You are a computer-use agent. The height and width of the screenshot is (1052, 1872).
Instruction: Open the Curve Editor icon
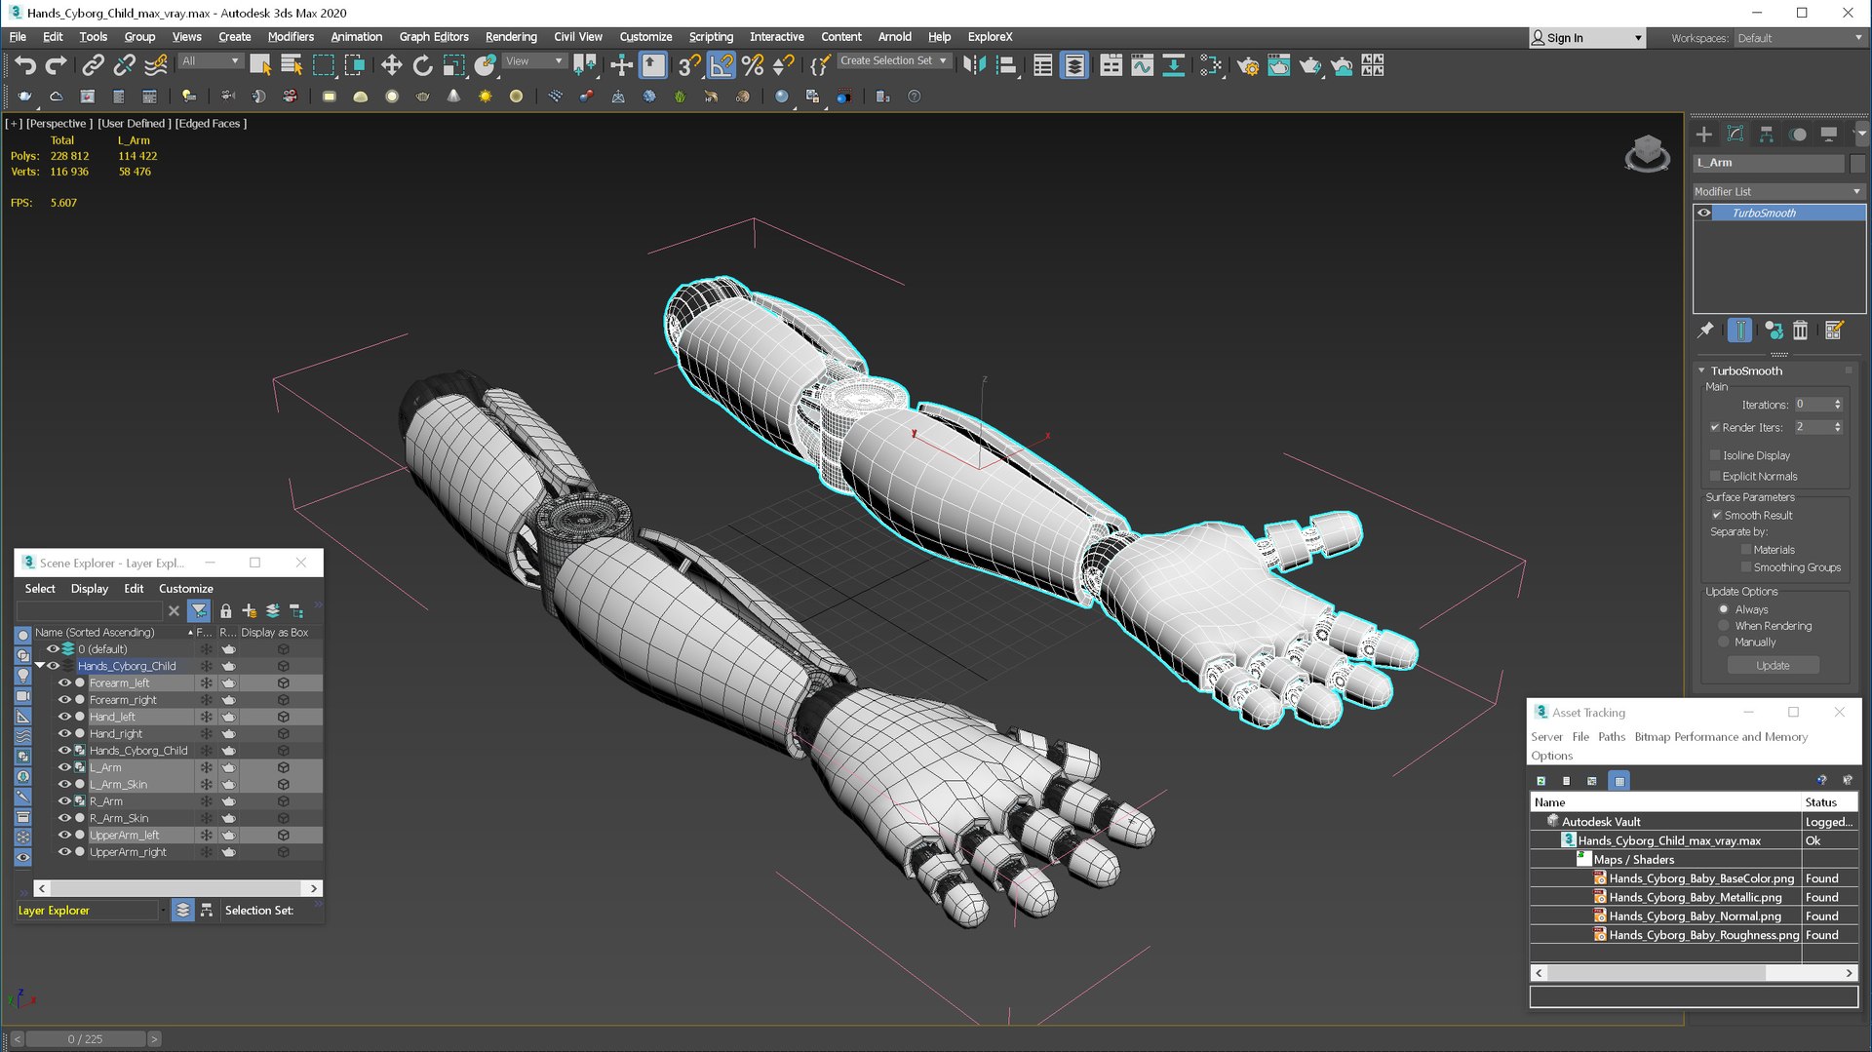[1142, 65]
